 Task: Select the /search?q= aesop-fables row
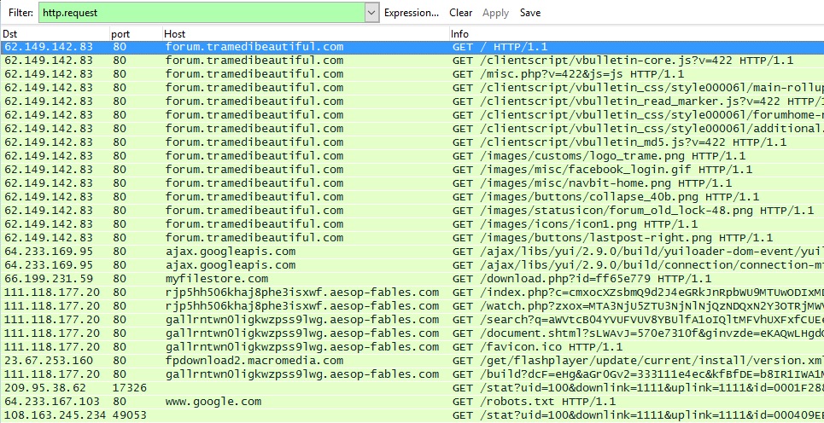pyautogui.click(x=412, y=320)
